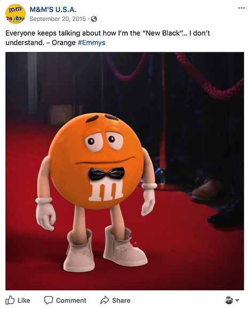The image size is (250, 309).
Task: Select the Share text label
Action: [121, 300]
